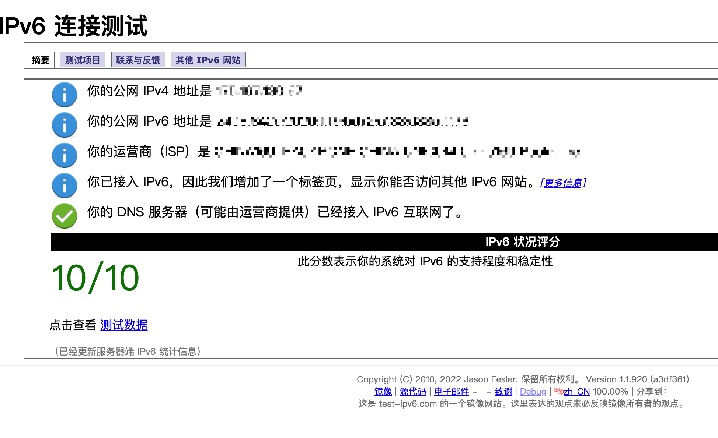The image size is (718, 438).
Task: Click the red translation icon by zh_CN
Action: [x=558, y=391]
